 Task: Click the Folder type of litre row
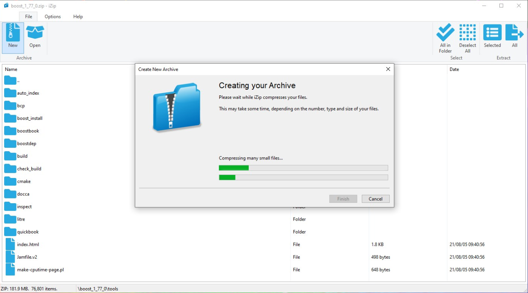pos(299,219)
